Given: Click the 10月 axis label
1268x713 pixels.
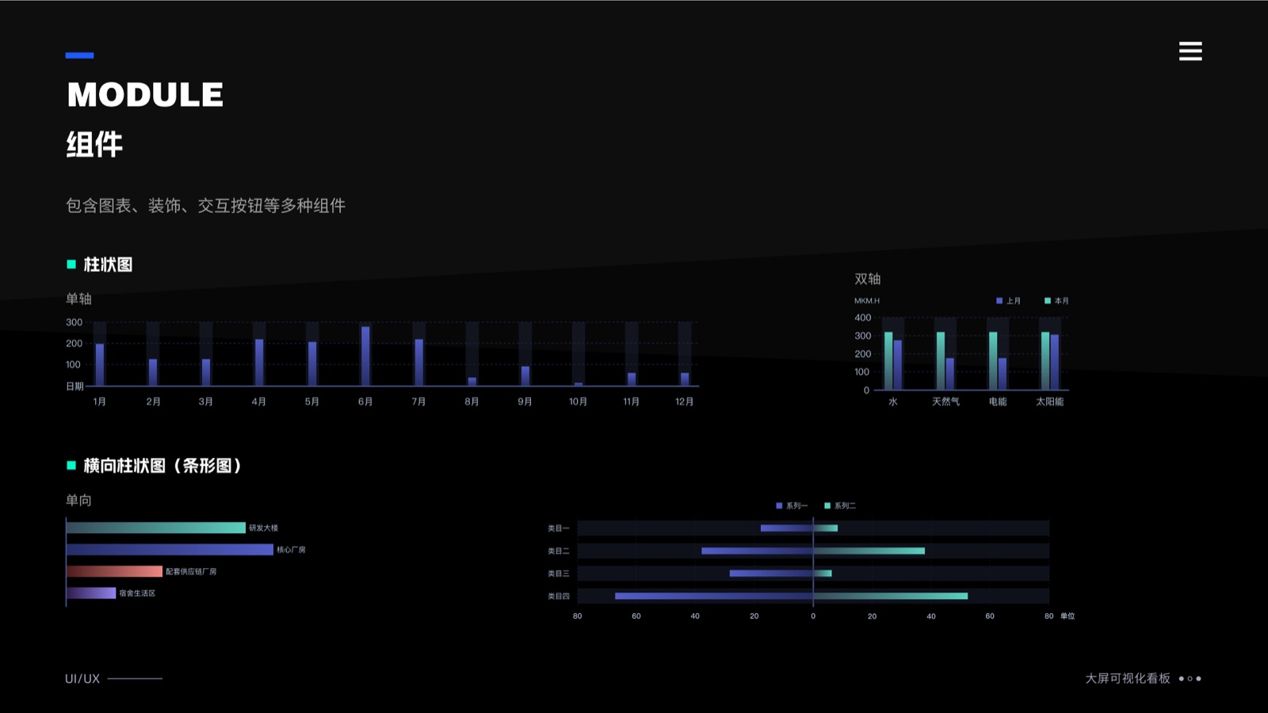Looking at the screenshot, I should (579, 402).
